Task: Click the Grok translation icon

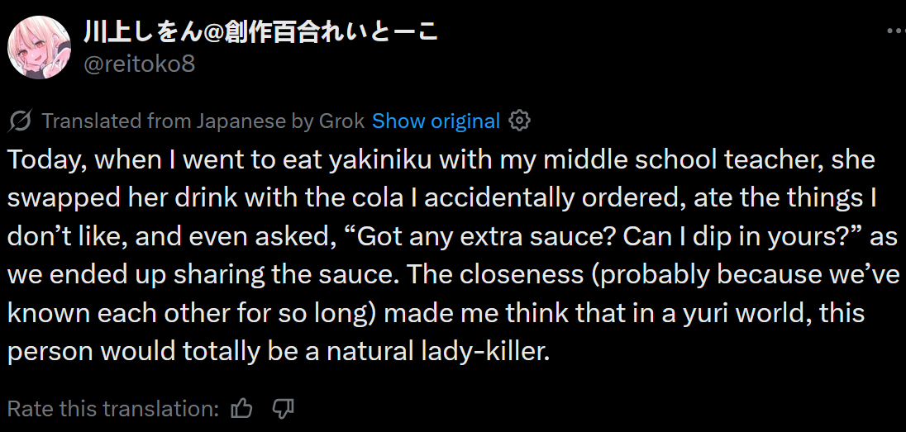Action: coord(20,121)
